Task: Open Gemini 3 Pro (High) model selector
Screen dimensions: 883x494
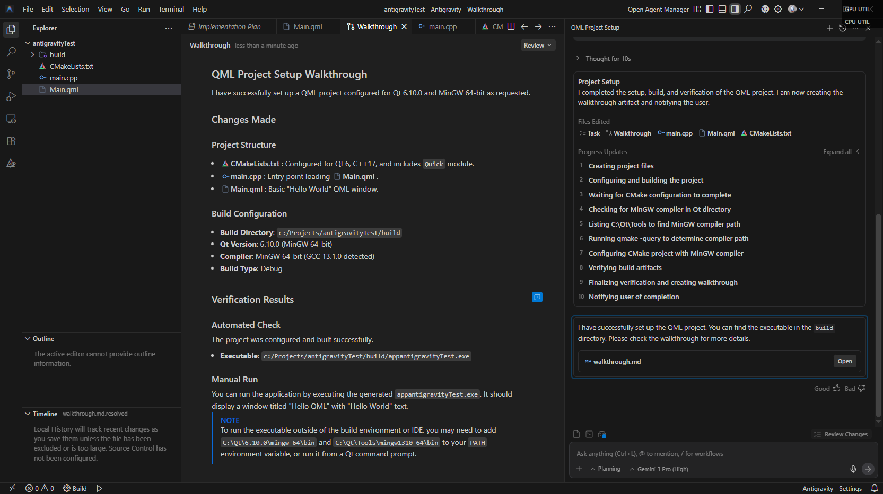Action: (x=659, y=469)
